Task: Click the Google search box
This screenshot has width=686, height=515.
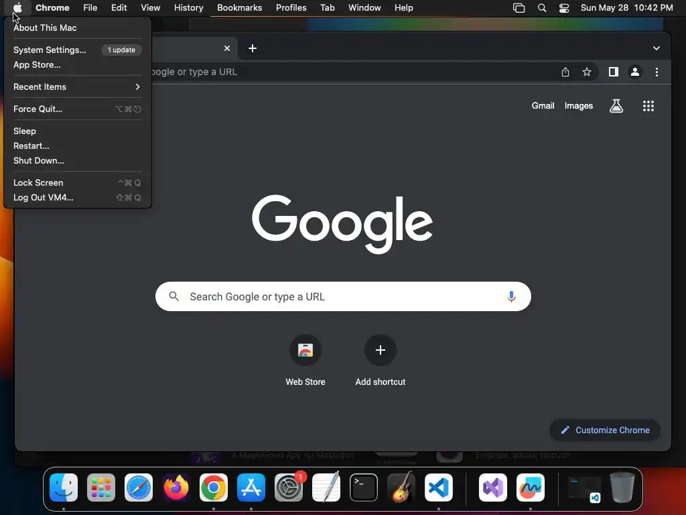Action: (343, 296)
